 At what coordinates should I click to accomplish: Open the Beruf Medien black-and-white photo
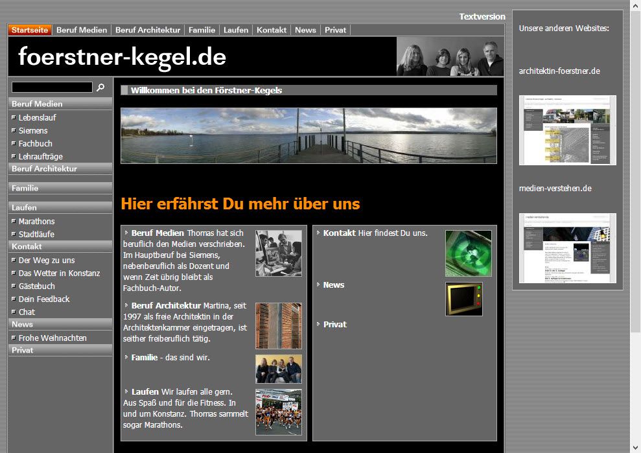coord(278,253)
